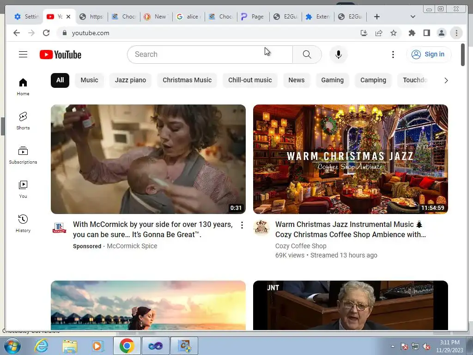Select the Camping filter chip
This screenshot has width=473, height=355.
click(x=373, y=80)
